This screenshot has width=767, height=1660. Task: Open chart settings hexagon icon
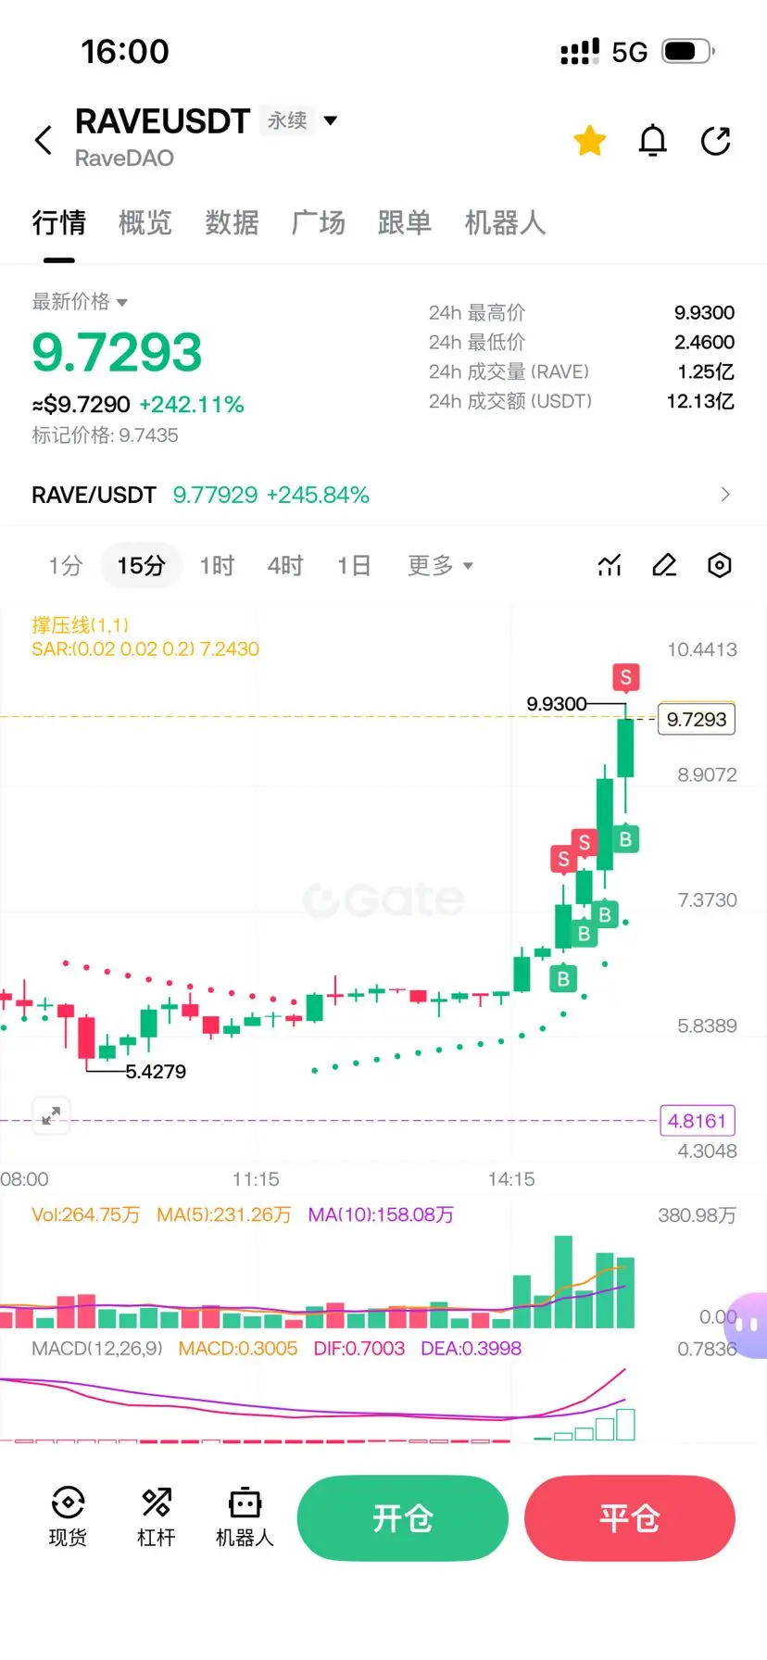coord(720,565)
